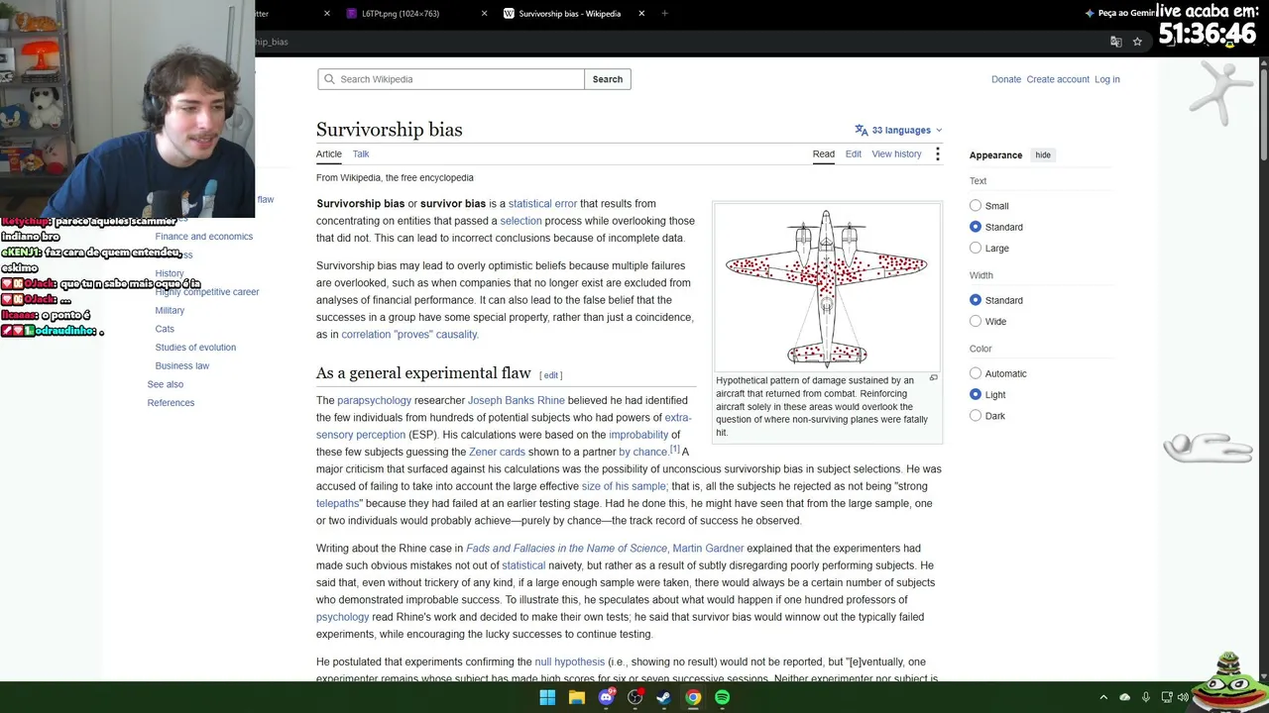Viewport: 1269px width, 713px height.
Task: Open the View history tab
Action: pyautogui.click(x=896, y=154)
